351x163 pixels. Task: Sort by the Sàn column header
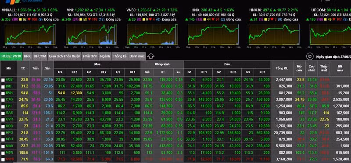point(47,68)
